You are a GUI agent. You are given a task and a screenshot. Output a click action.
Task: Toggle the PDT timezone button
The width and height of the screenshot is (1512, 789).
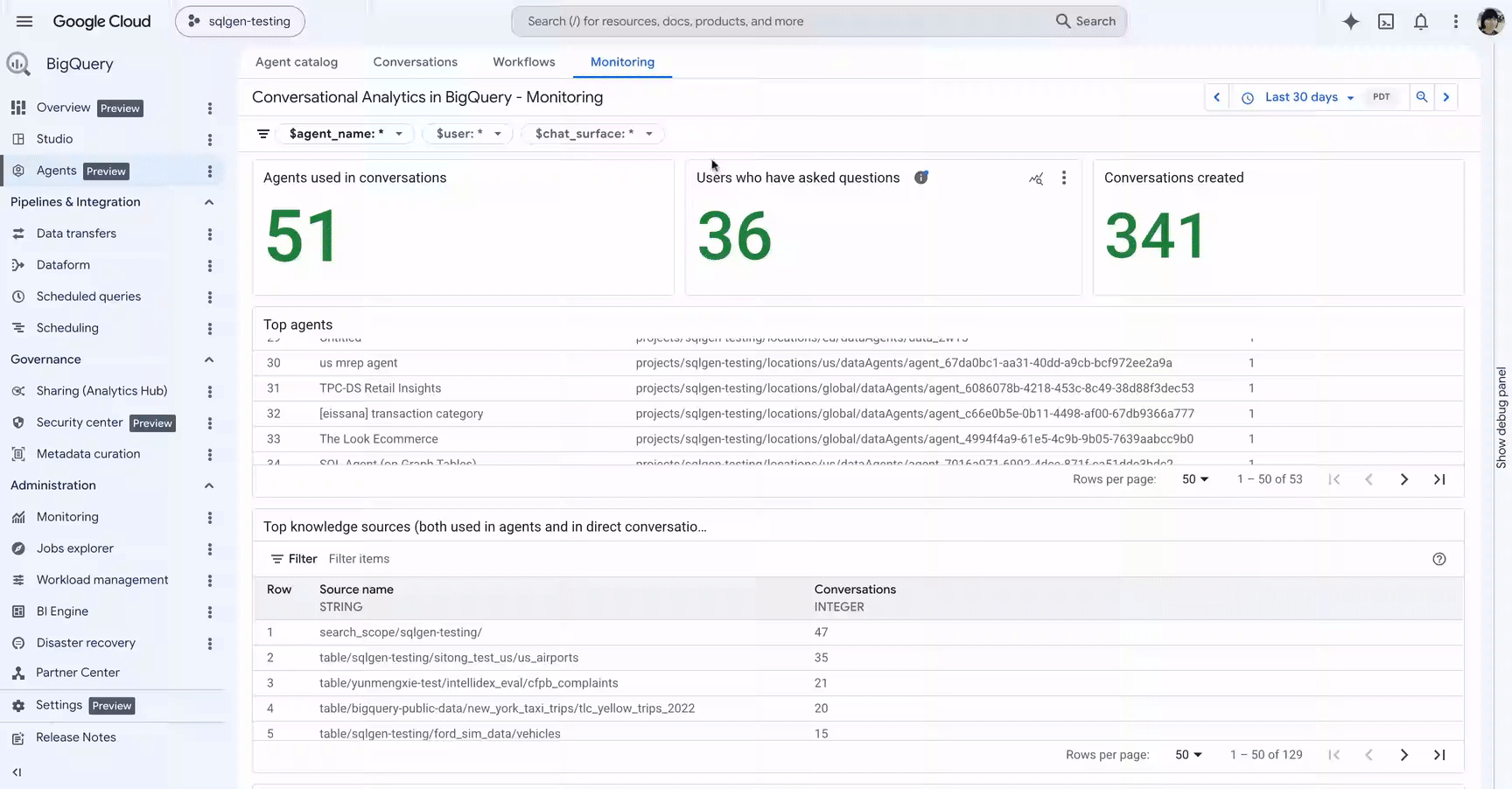pos(1382,97)
